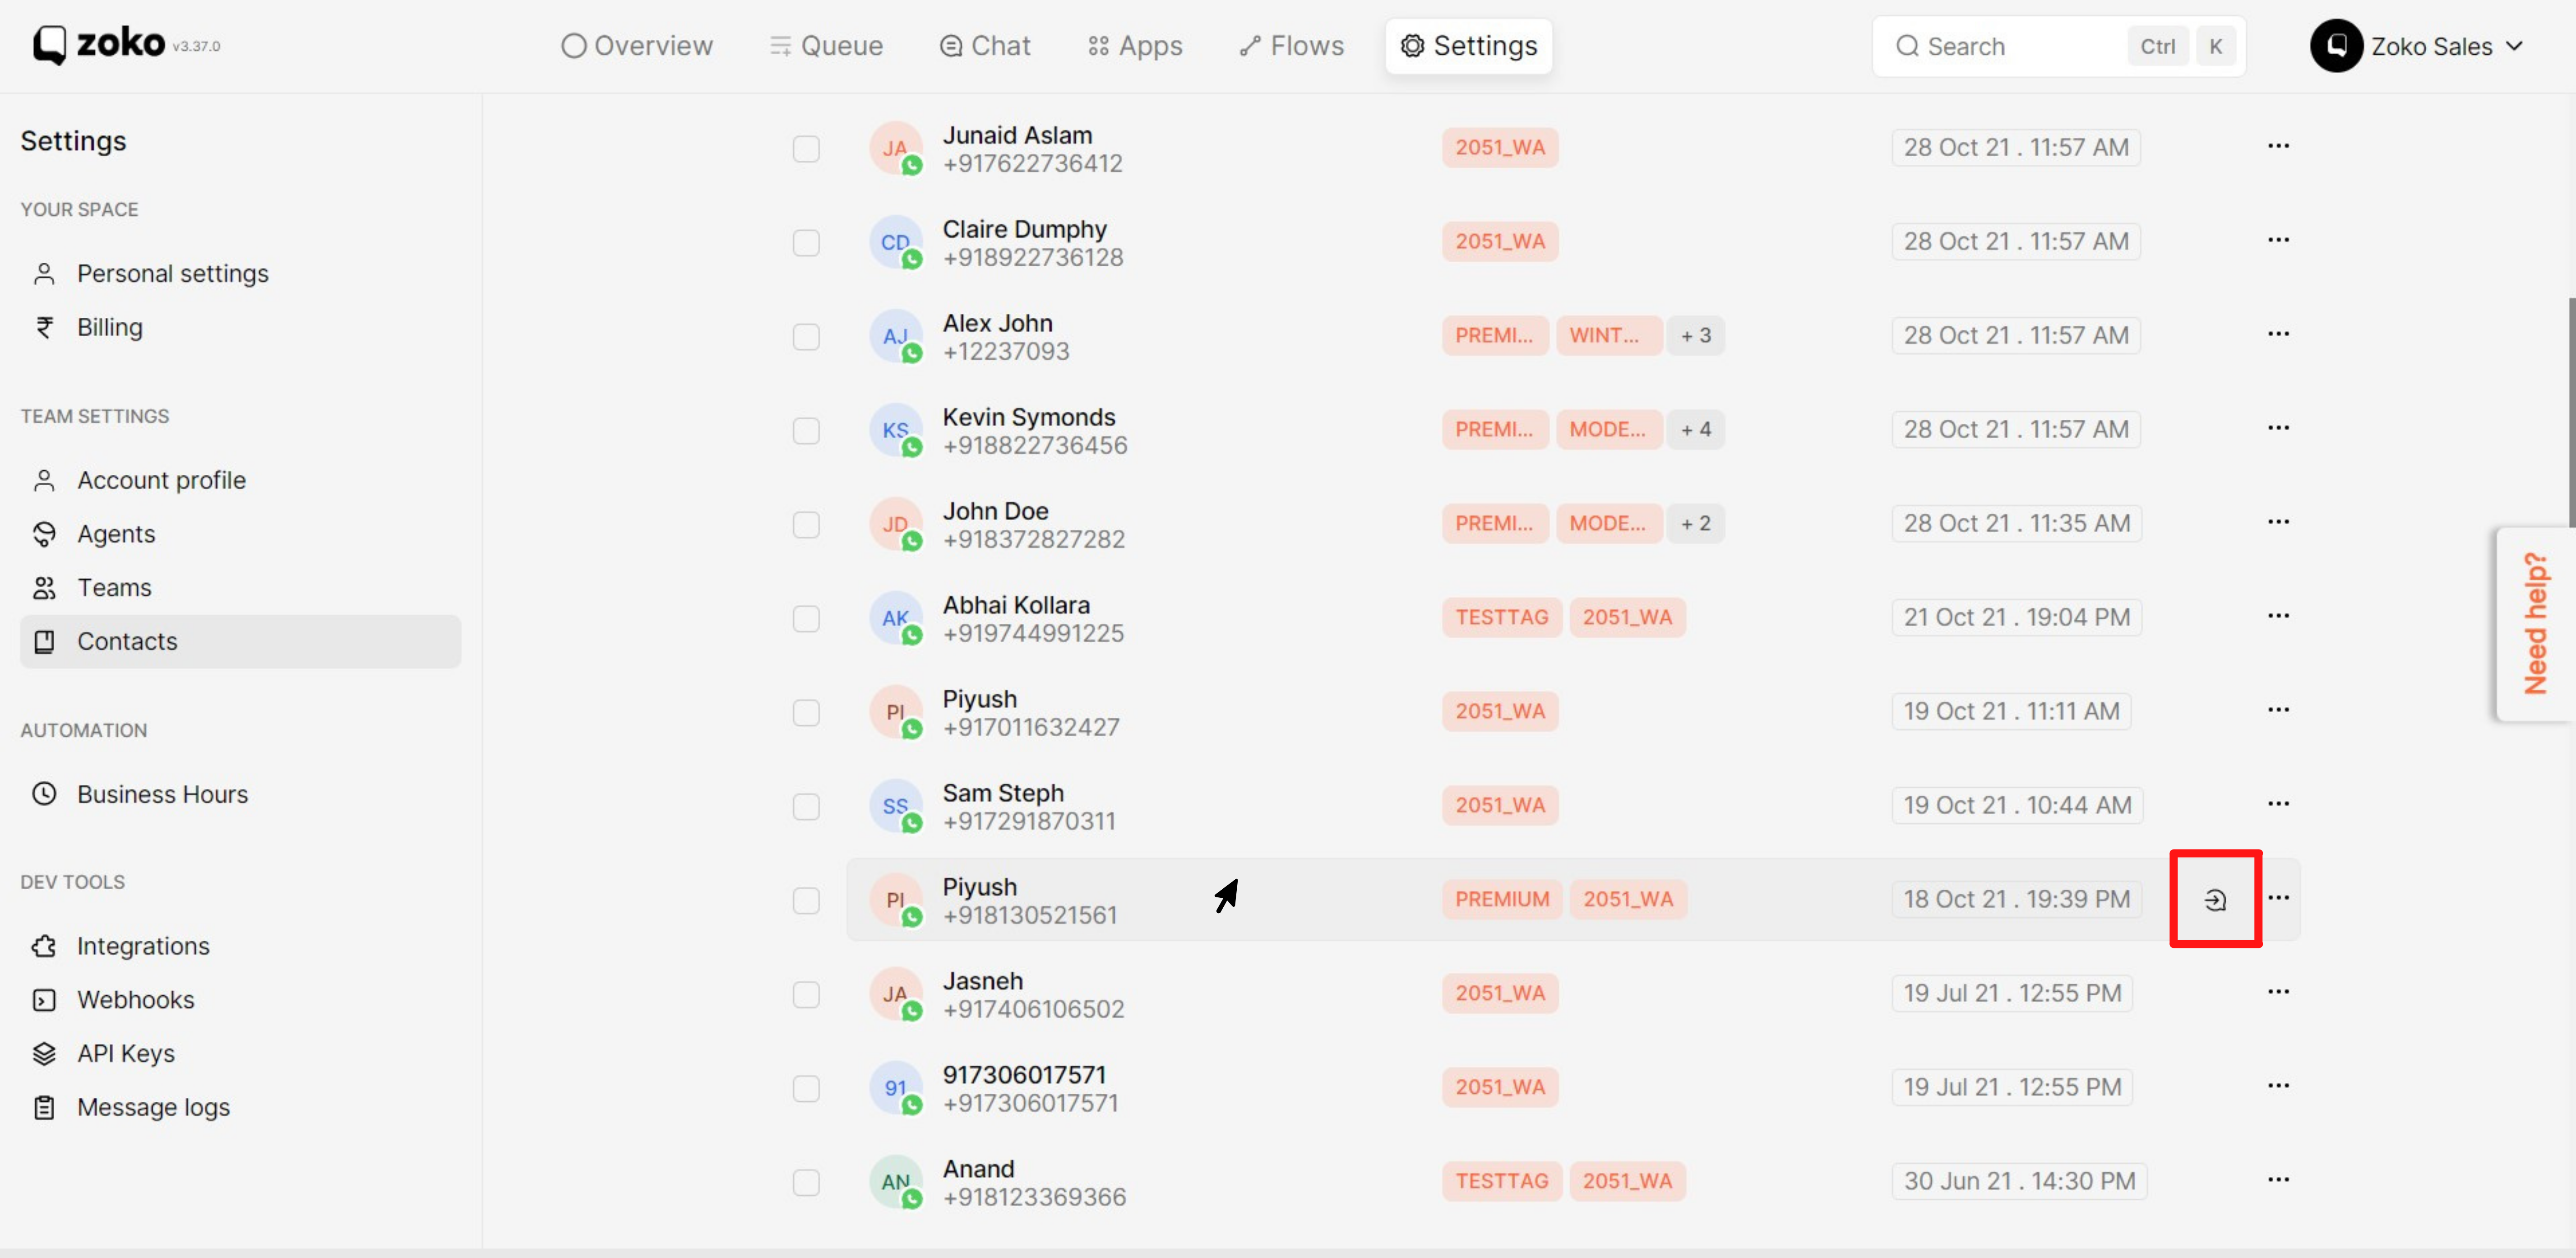Select Contacts in sidebar
This screenshot has height=1258, width=2576.
pos(240,641)
